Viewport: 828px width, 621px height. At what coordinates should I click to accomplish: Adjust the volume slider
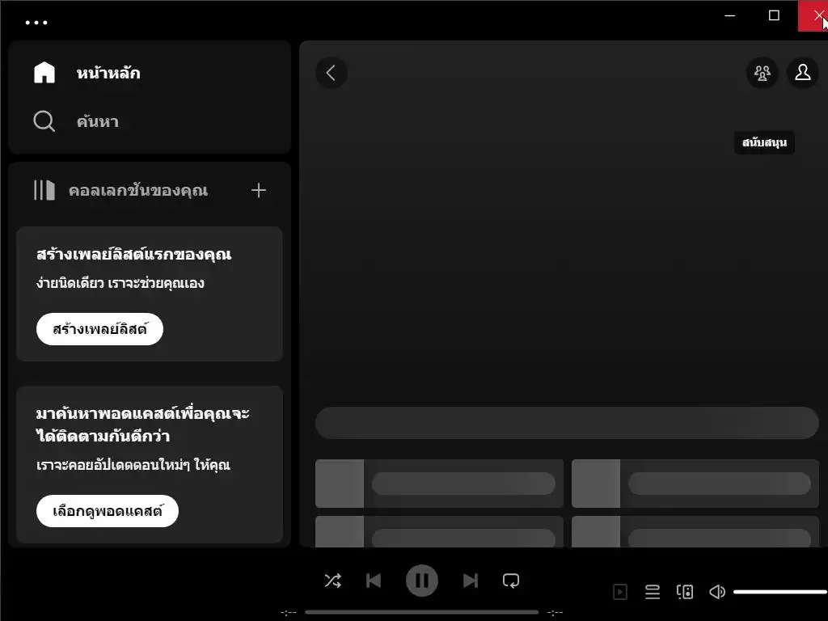[780, 592]
